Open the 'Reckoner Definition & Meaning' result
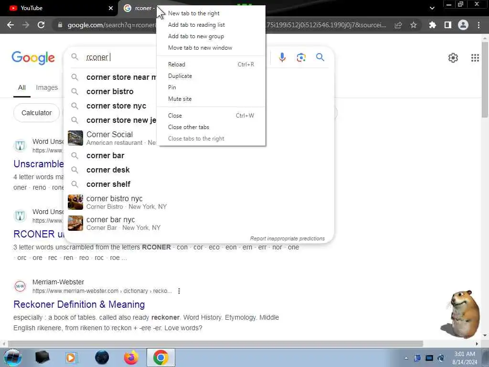This screenshot has width=489, height=367. click(79, 304)
